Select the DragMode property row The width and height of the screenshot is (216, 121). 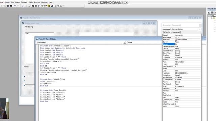tap(182, 57)
